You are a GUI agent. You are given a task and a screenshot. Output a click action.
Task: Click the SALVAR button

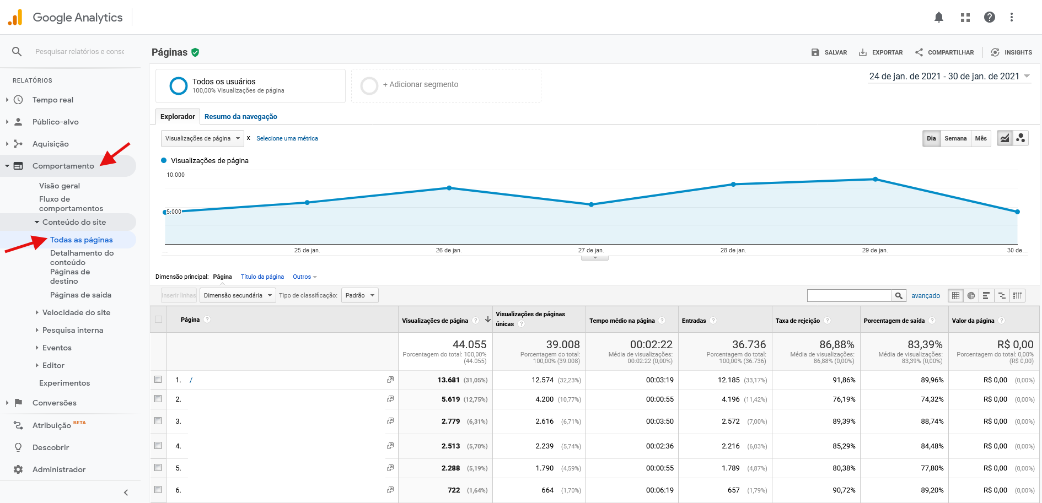[x=829, y=52]
